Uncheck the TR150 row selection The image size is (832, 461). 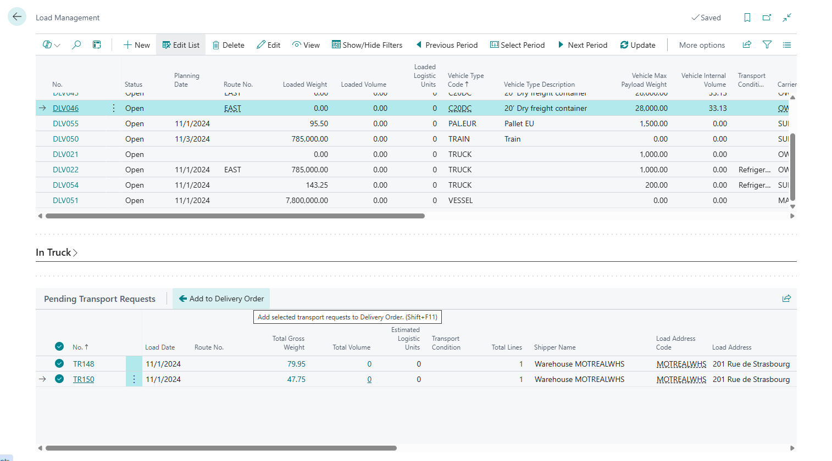(59, 379)
